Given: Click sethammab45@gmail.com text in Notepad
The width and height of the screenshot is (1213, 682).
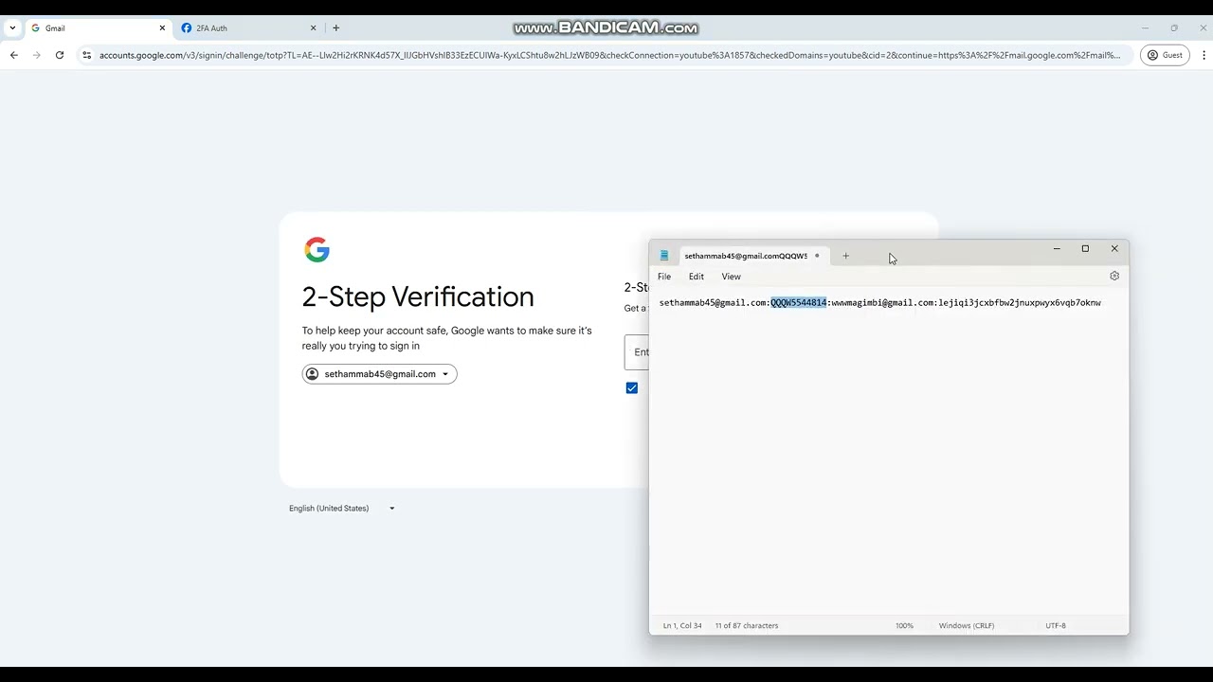Looking at the screenshot, I should tap(714, 303).
